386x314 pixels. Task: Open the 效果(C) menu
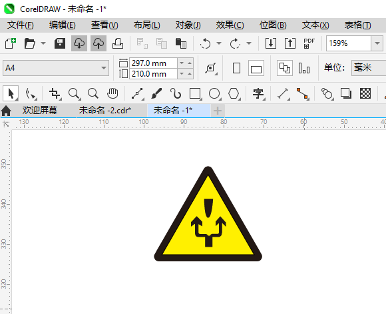[230, 25]
